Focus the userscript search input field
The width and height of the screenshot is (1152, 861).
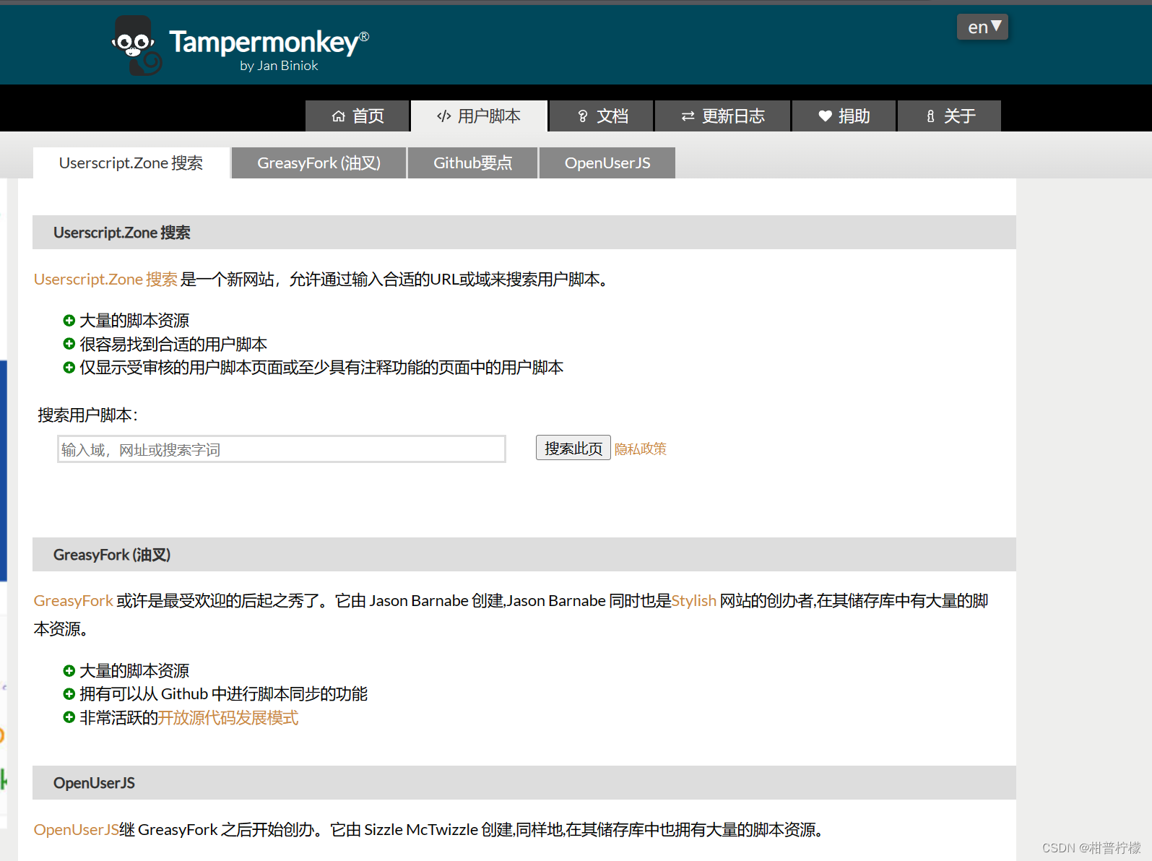point(282,449)
